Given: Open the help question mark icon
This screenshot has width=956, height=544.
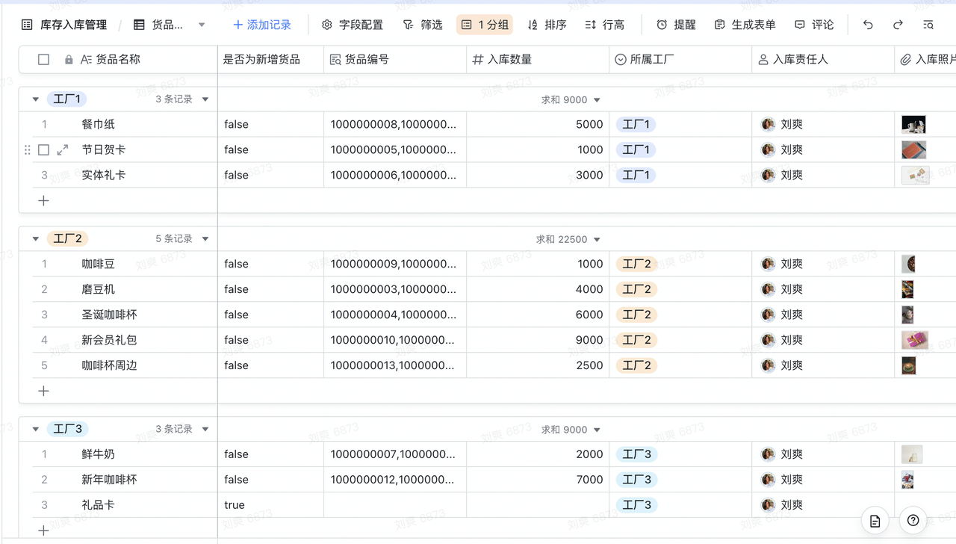Looking at the screenshot, I should tap(913, 521).
